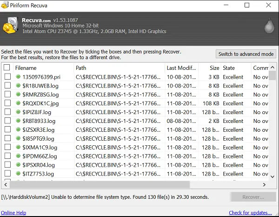279x217 pixels.
Task: Tick checkbox for $ITZ7753.log
Action: click(7, 173)
